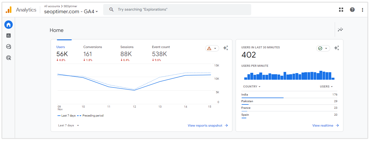Viewport: 370px width, 141px height.
Task: Open the Explore icon in sidebar
Action: [8, 47]
